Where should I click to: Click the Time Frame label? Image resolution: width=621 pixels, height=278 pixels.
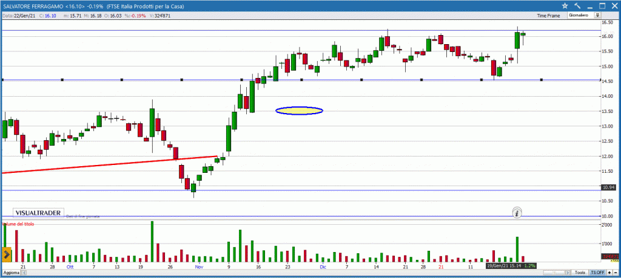(x=548, y=16)
